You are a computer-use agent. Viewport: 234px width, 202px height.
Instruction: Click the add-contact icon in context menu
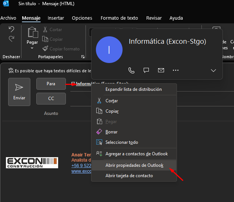(99, 153)
